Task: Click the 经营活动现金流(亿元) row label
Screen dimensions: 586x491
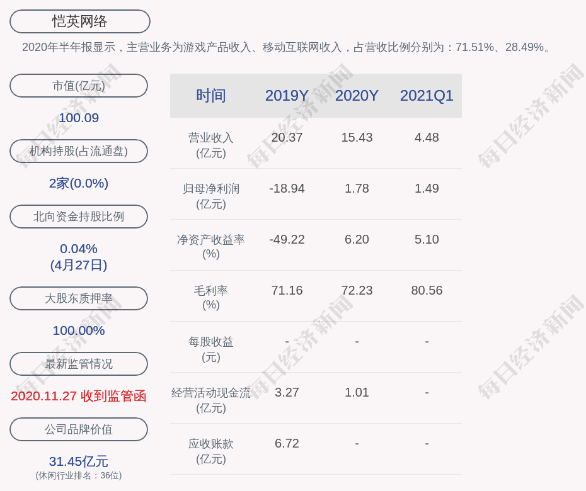Action: coord(211,400)
